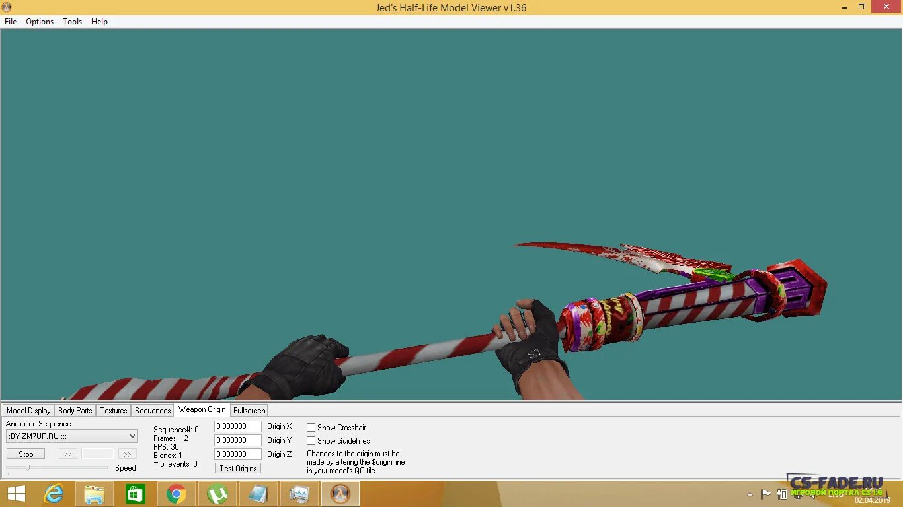Launch Internet Explorer from taskbar
This screenshot has width=903, height=507.
point(54,494)
